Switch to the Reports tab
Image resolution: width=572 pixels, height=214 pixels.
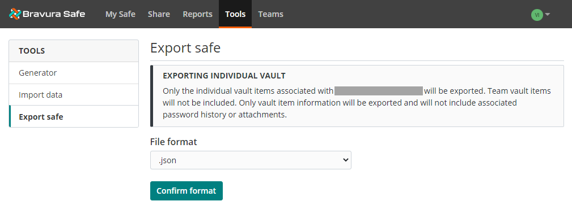coord(197,14)
